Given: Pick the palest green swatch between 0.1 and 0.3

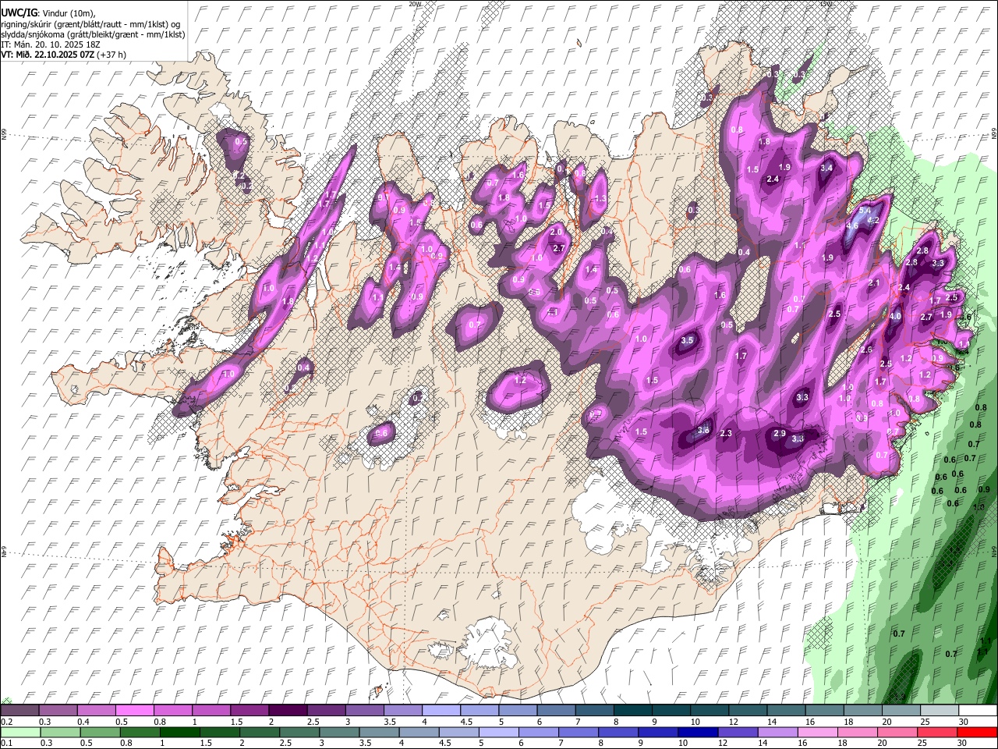Looking at the screenshot, I should [x=20, y=732].
